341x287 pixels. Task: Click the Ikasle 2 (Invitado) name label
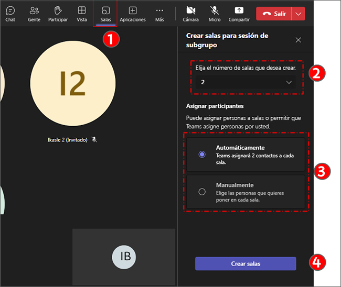[x=68, y=139]
